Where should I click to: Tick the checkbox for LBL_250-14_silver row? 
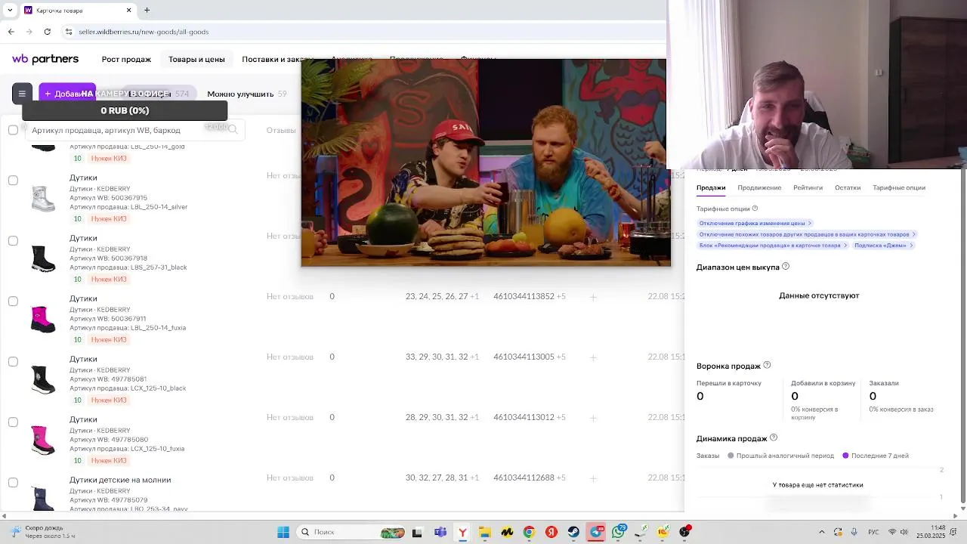point(13,181)
